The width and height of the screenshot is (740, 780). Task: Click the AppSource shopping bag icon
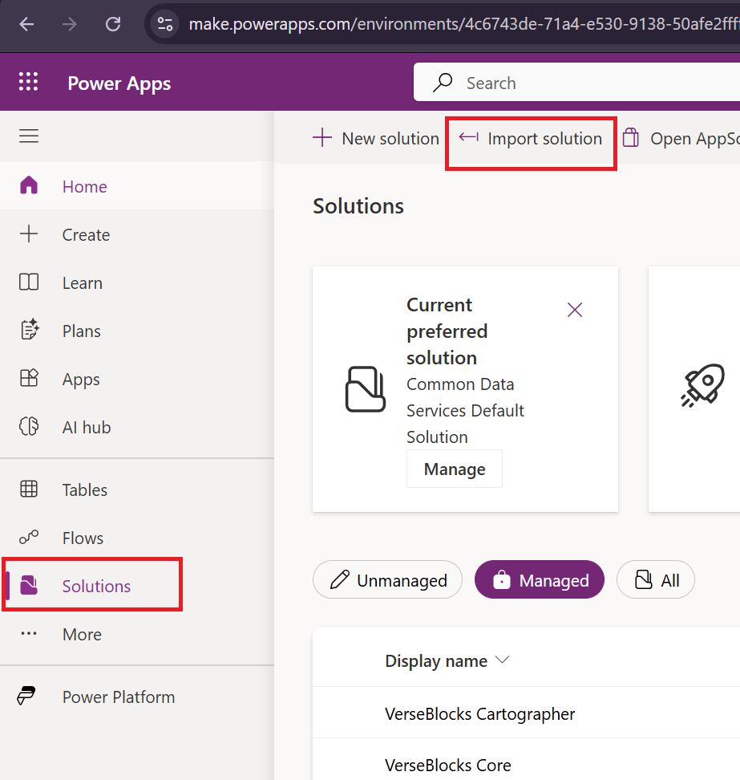point(631,137)
